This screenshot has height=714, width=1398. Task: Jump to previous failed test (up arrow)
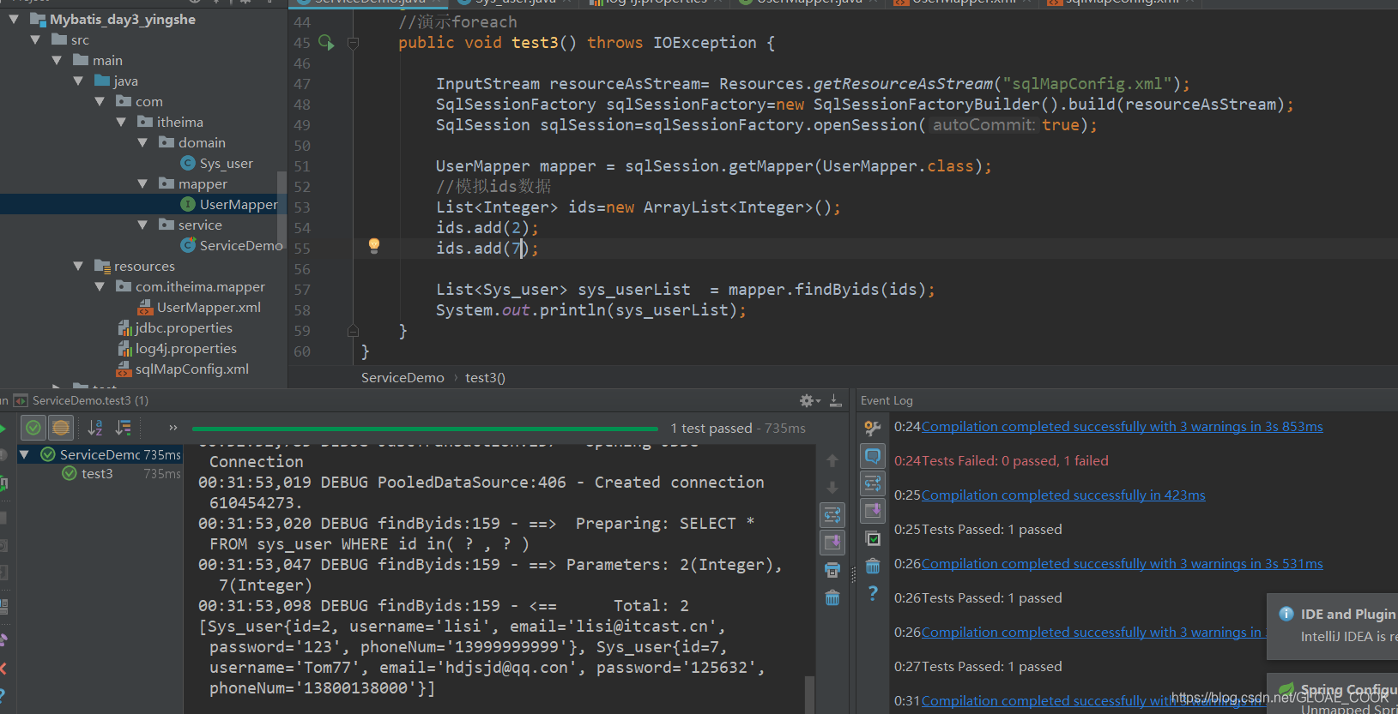pyautogui.click(x=832, y=461)
